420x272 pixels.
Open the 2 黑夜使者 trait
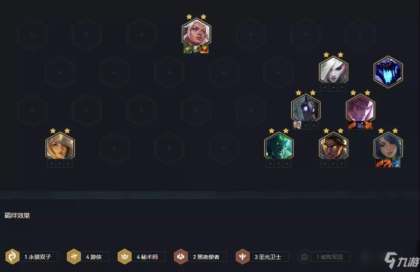click(x=200, y=257)
